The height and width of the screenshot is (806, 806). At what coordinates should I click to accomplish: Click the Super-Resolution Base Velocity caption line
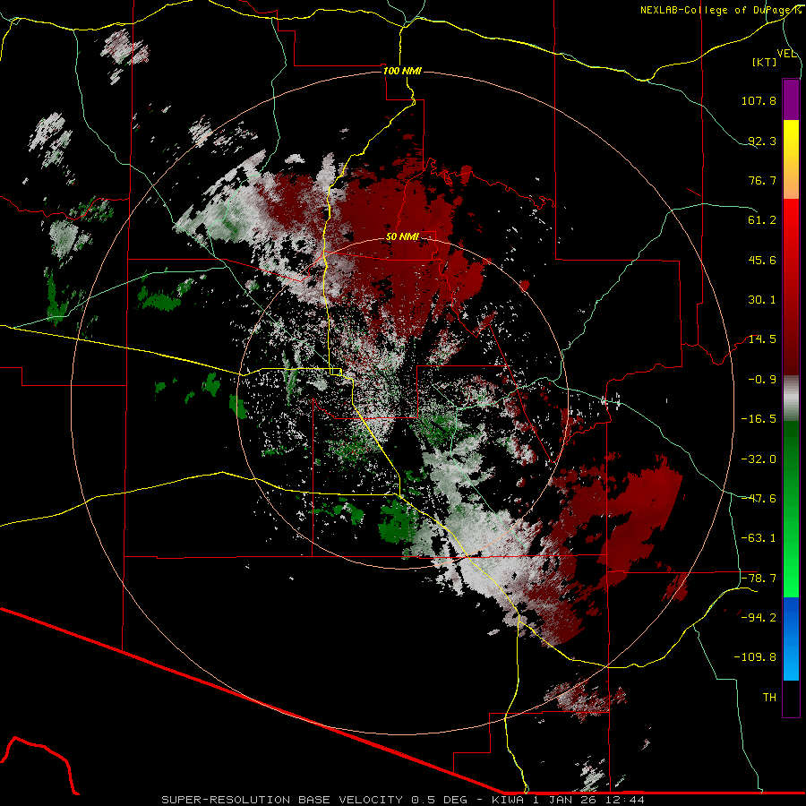pyautogui.click(x=402, y=800)
